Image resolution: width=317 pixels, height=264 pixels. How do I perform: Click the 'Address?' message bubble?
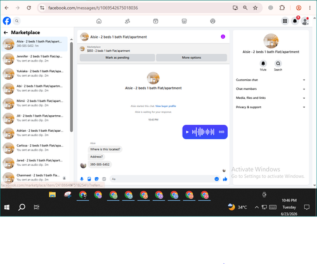[x=96, y=156]
